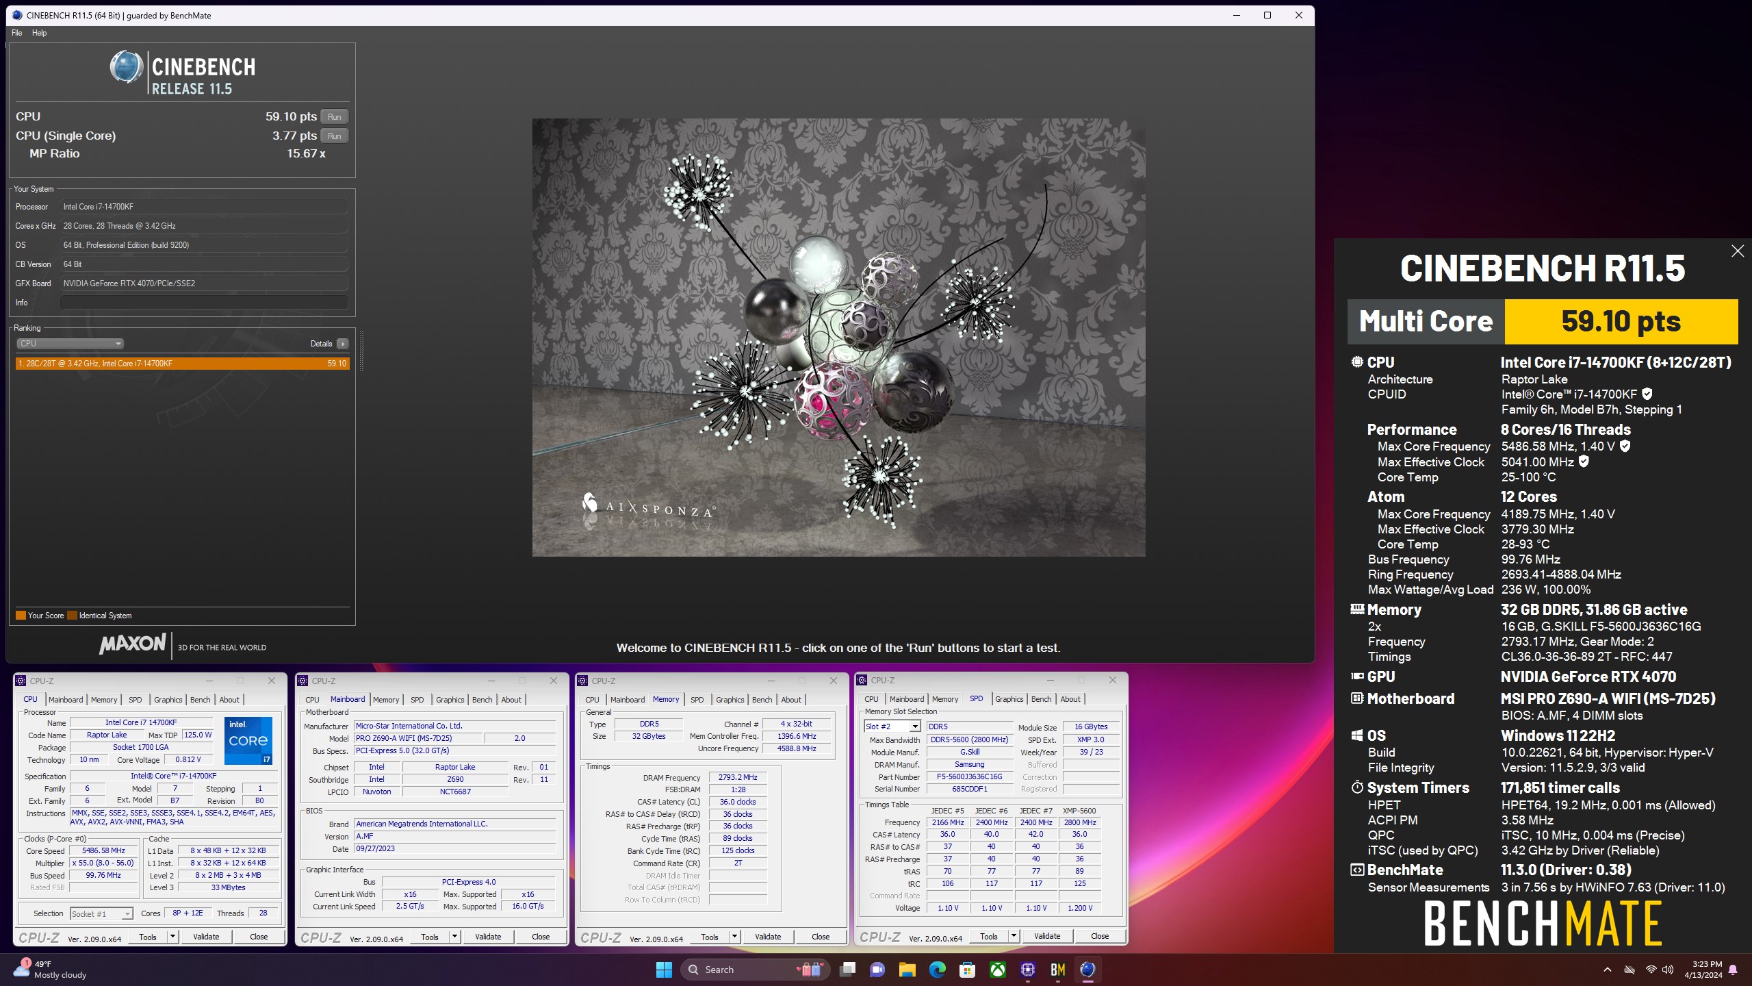Open the volume speaker tray icon
Screen dimensions: 1752x986
coord(1668,970)
